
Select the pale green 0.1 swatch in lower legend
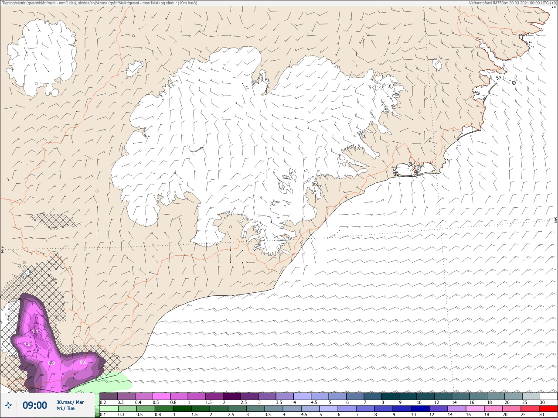tap(109, 409)
